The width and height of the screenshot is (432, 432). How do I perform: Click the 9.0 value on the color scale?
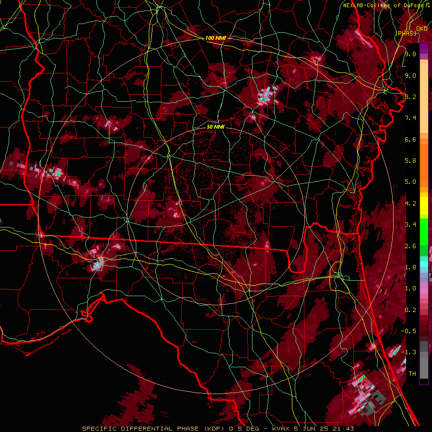410,75
